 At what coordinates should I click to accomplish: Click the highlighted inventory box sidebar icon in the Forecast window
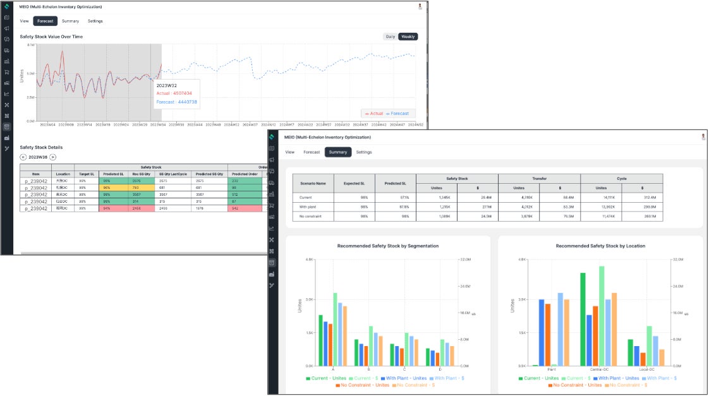(x=7, y=127)
